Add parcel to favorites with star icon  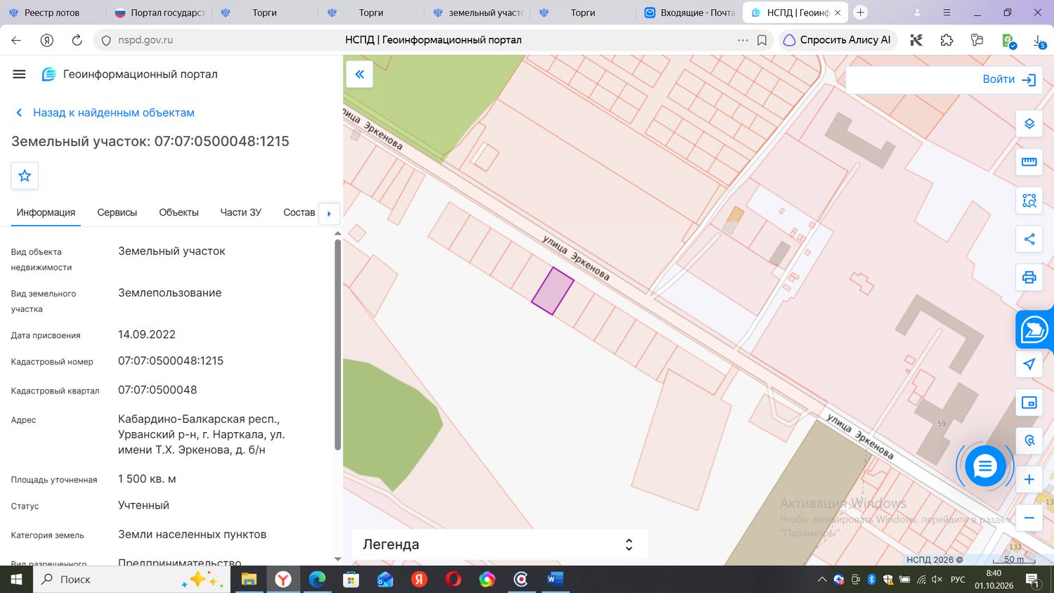point(25,176)
